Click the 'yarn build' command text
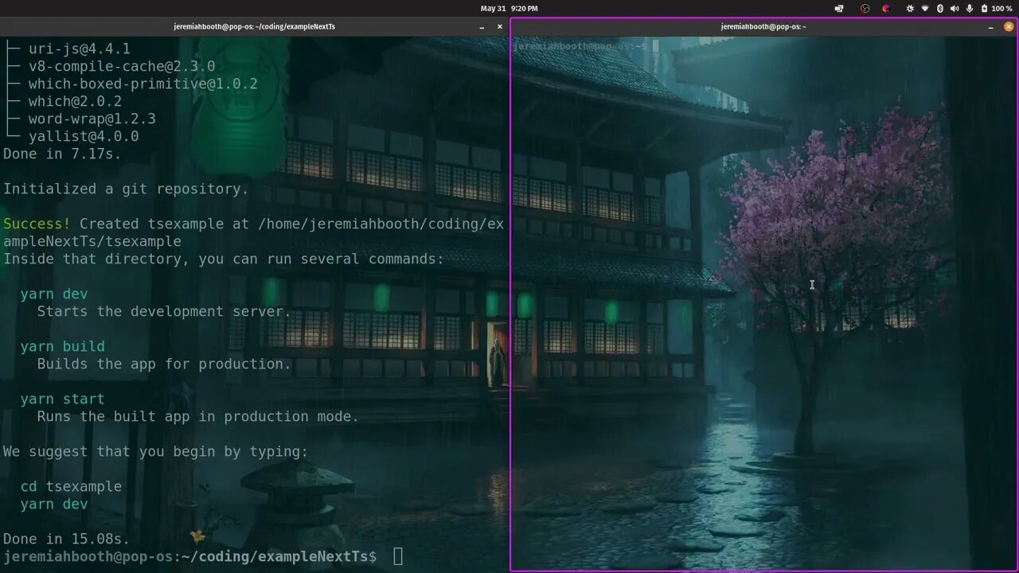Image resolution: width=1019 pixels, height=573 pixels. click(x=63, y=346)
